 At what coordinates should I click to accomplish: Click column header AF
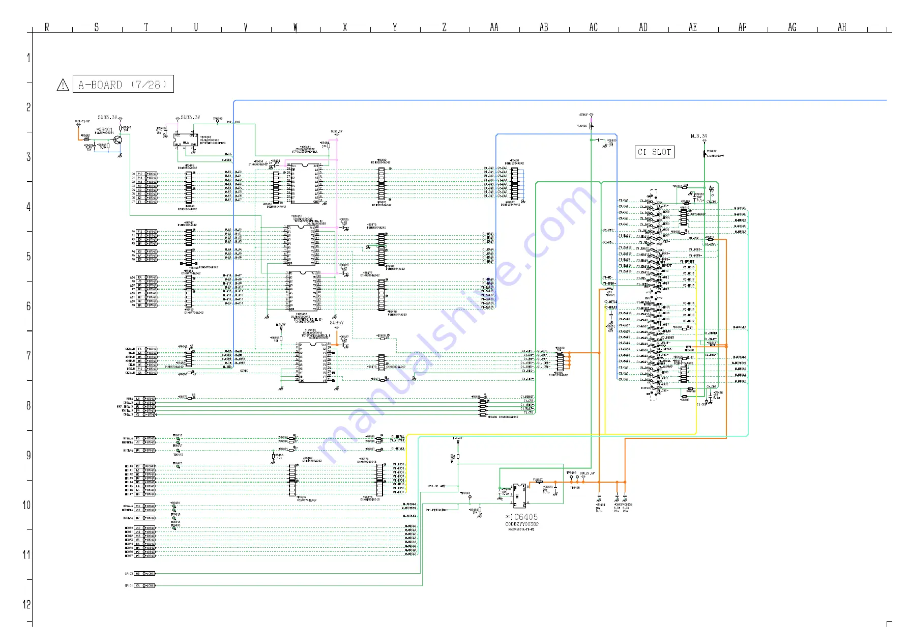[743, 27]
